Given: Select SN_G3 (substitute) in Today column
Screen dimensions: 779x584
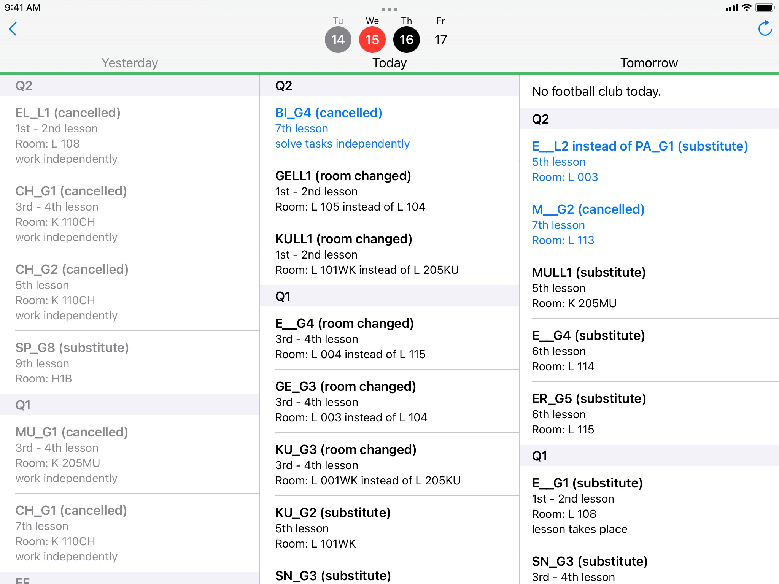Looking at the screenshot, I should [x=389, y=572].
